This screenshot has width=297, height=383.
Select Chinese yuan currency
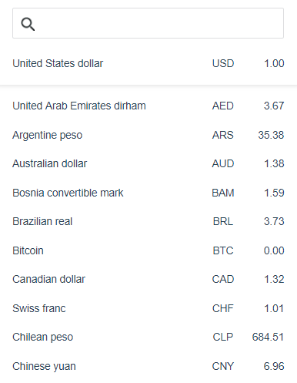(148, 366)
